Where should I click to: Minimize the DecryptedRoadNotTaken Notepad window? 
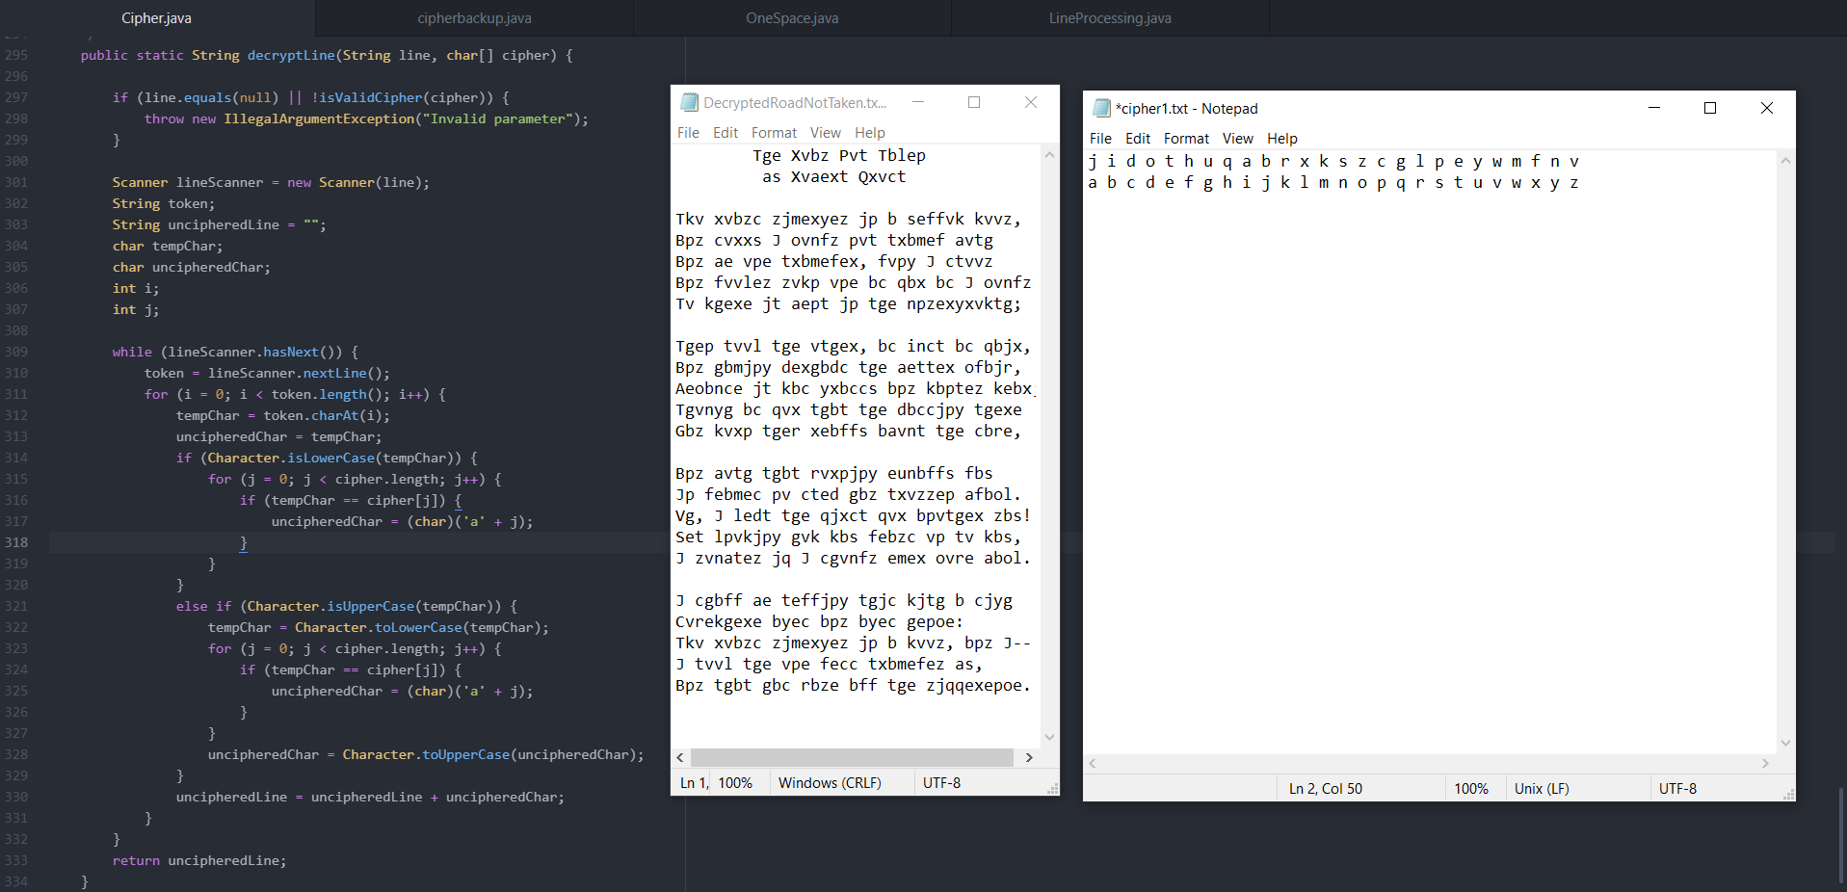click(x=918, y=102)
